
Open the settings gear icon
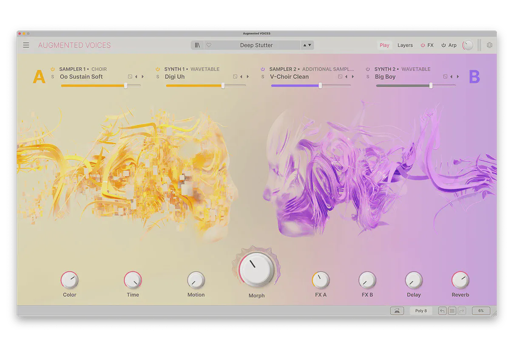[489, 45]
